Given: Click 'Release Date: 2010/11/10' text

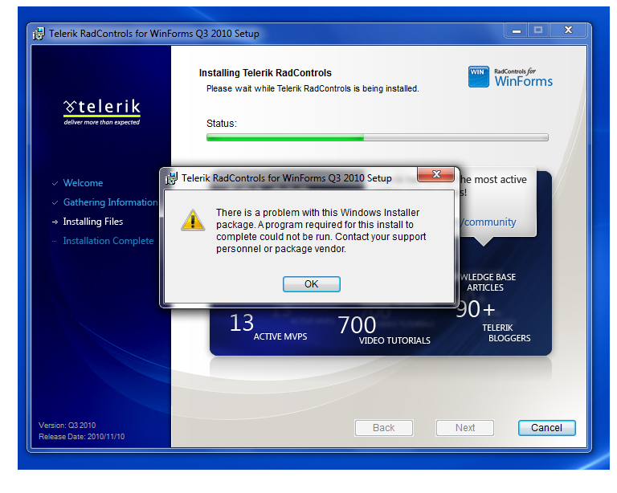Looking at the screenshot, I should (81, 436).
